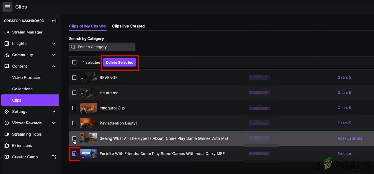Switch to the Clips I've Created tab
The image size is (374, 174).
click(x=128, y=26)
